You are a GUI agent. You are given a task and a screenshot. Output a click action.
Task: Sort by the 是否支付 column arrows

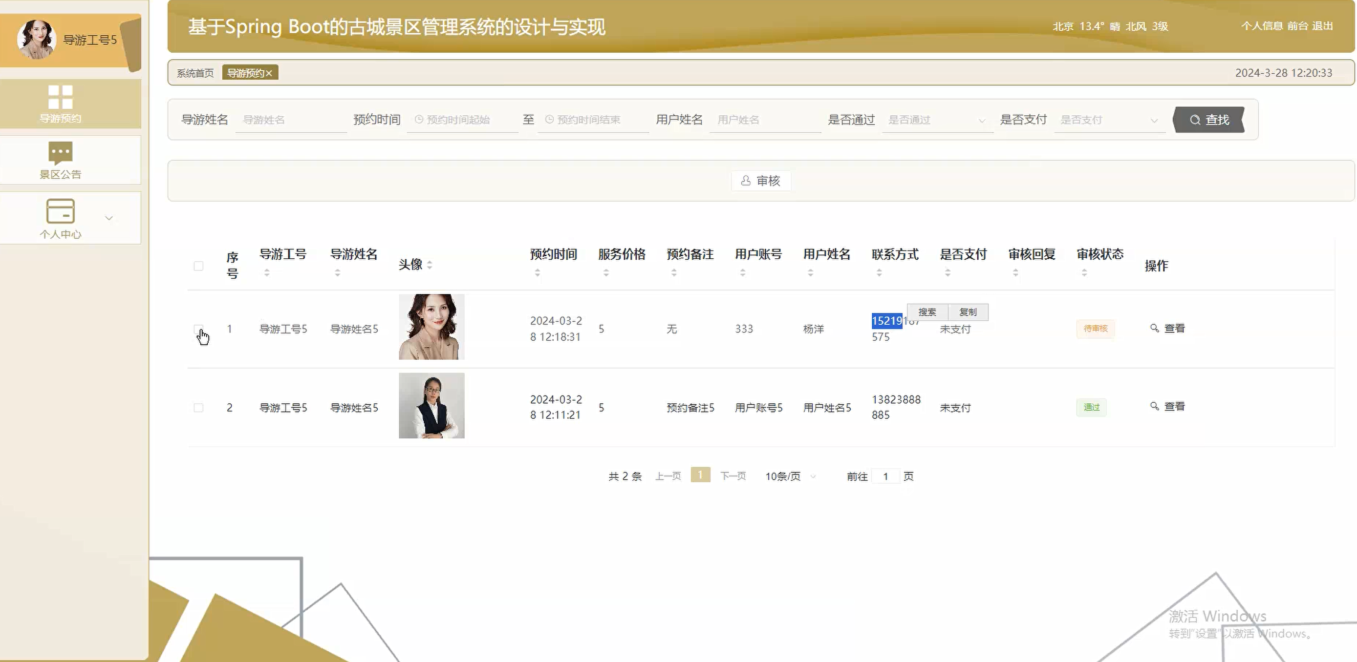pyautogui.click(x=948, y=272)
